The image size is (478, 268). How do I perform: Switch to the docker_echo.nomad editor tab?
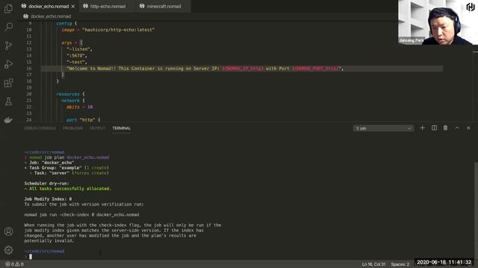click(x=48, y=6)
